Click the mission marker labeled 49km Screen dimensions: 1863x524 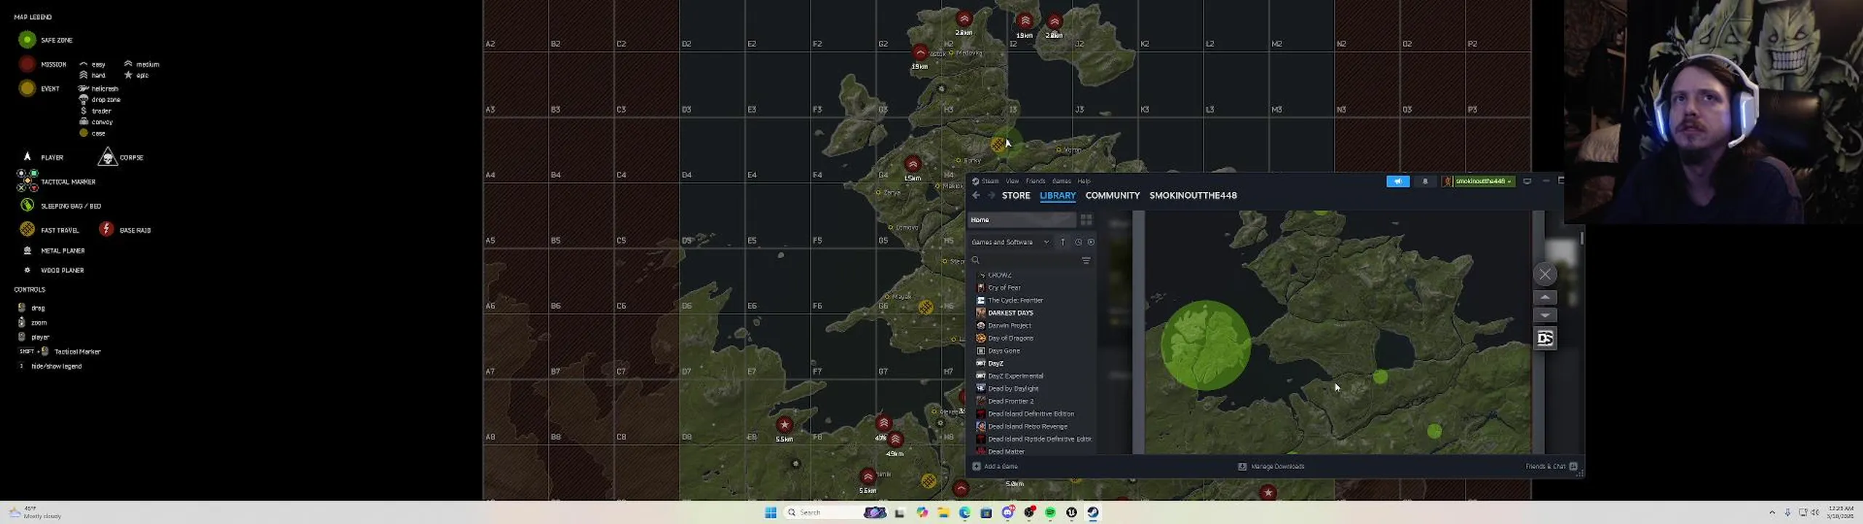895,440
